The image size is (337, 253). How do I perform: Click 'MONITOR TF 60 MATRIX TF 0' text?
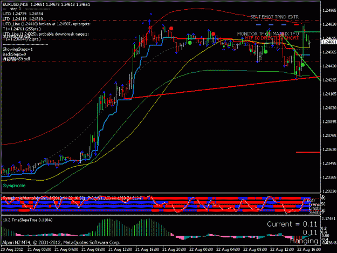coord(268,34)
